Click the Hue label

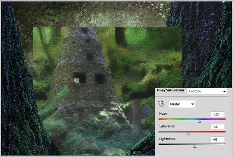pos(163,114)
